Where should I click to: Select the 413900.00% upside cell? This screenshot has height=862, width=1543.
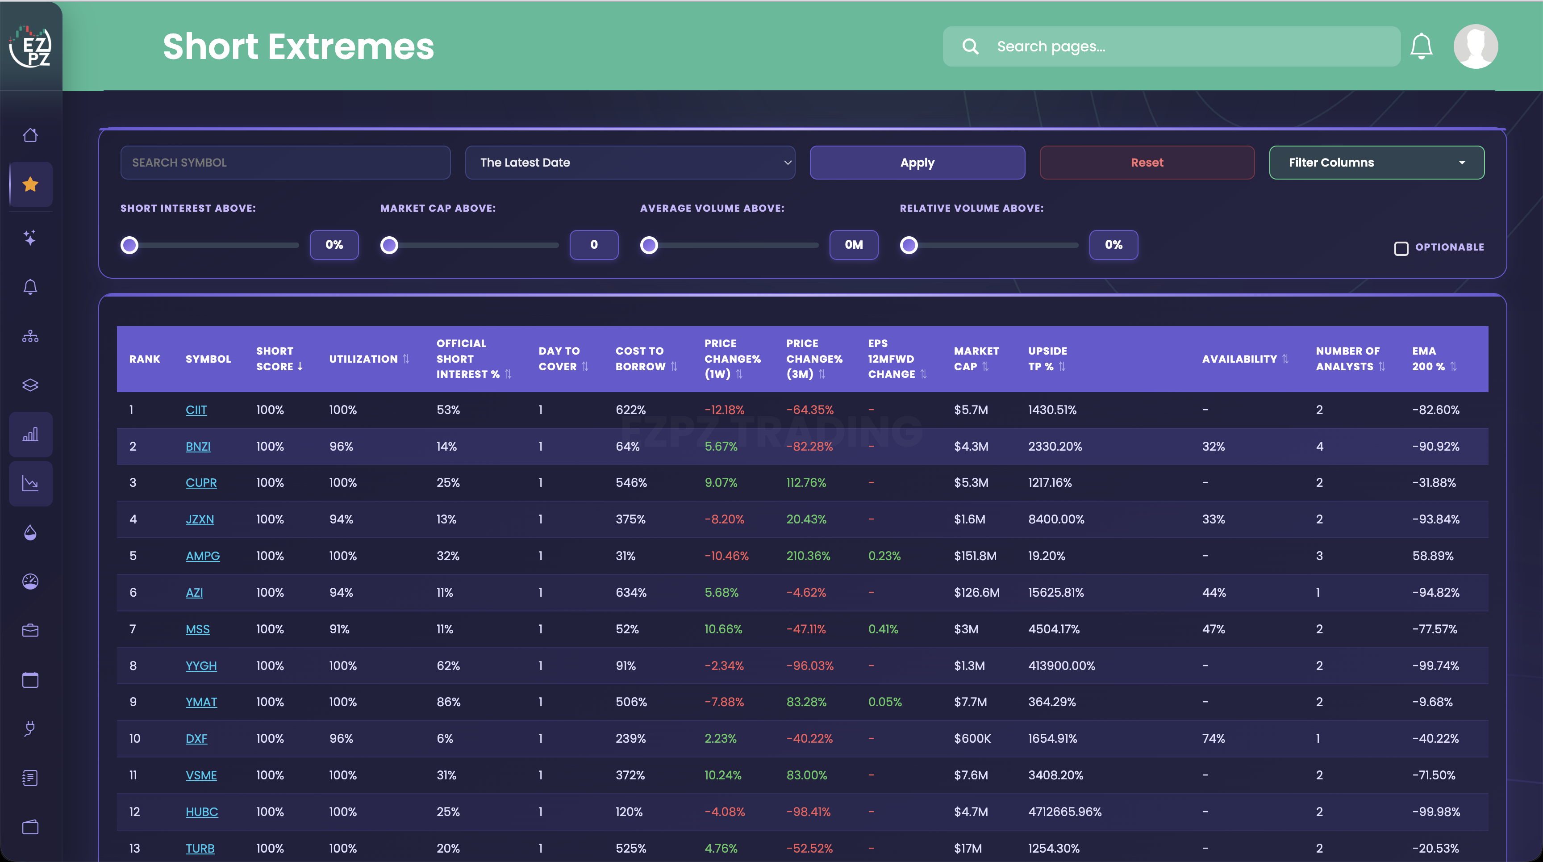[x=1061, y=665]
